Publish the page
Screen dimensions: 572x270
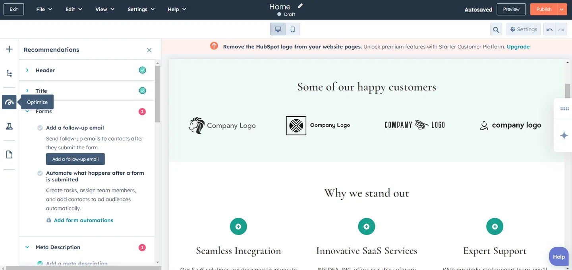[x=544, y=9]
